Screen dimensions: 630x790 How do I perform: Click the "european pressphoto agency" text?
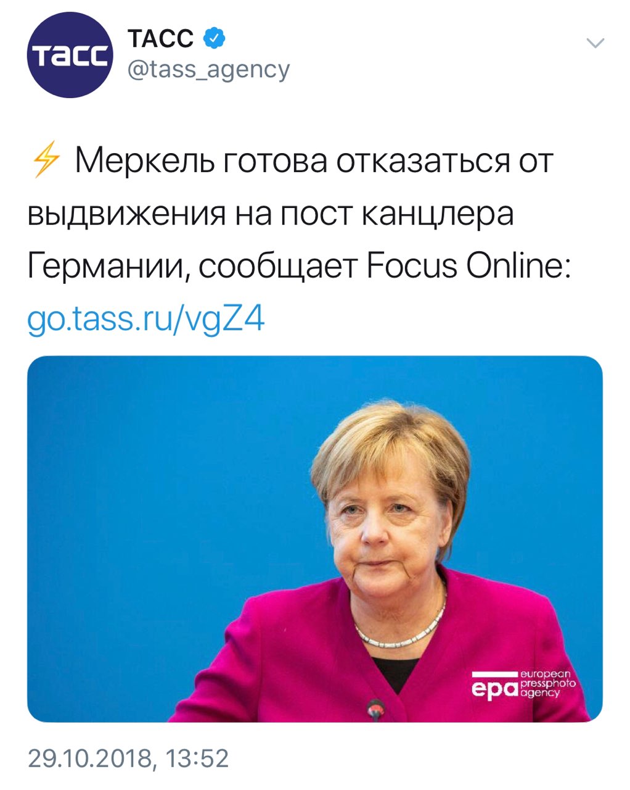(x=547, y=684)
